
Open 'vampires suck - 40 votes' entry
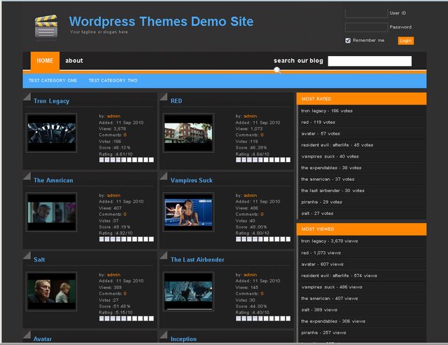[330, 156]
